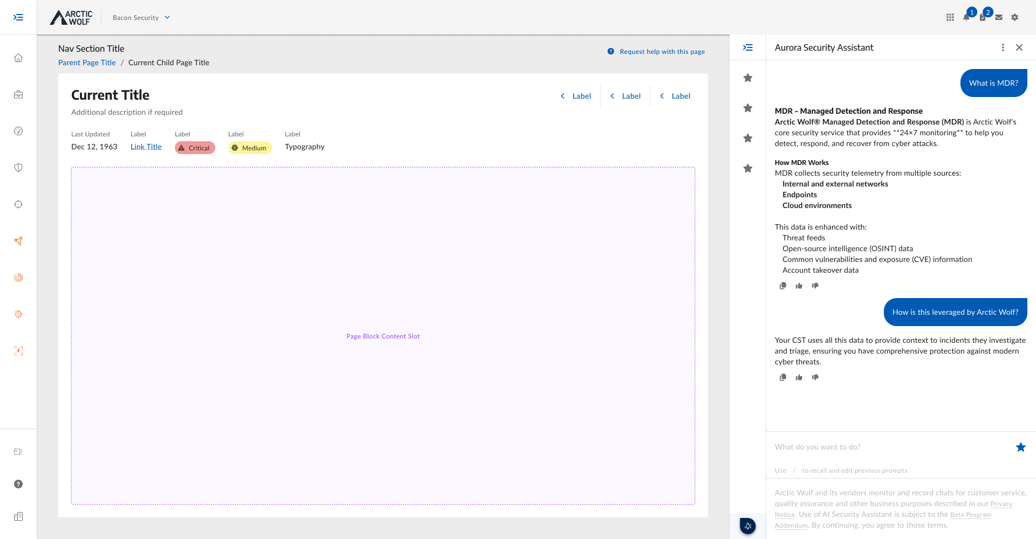Click the 'How MDR Works' heading
Image resolution: width=1036 pixels, height=539 pixels.
(x=801, y=162)
